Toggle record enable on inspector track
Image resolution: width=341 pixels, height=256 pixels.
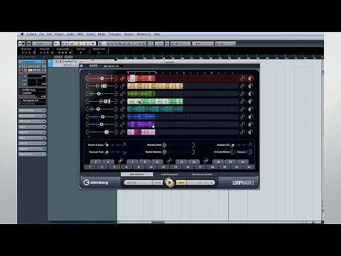[21, 71]
